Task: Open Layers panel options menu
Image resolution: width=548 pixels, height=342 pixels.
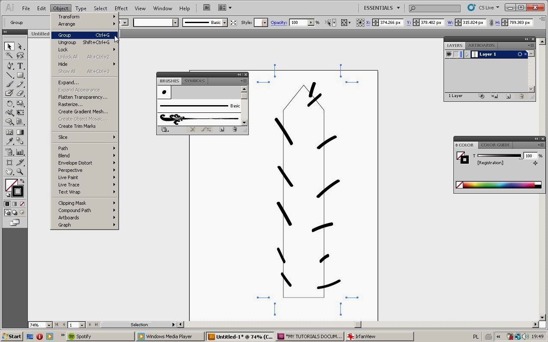Action: point(530,45)
